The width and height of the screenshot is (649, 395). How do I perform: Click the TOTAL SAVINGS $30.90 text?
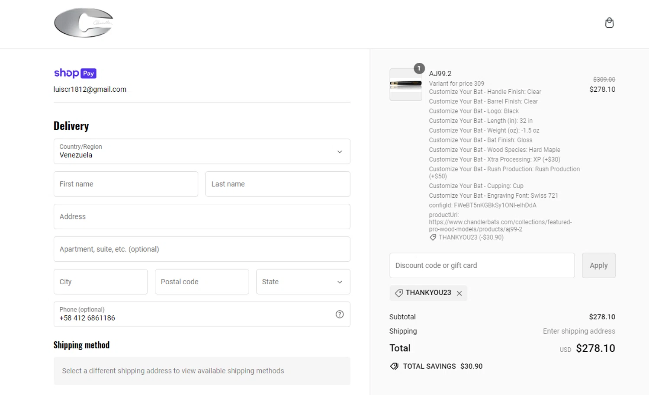point(443,366)
